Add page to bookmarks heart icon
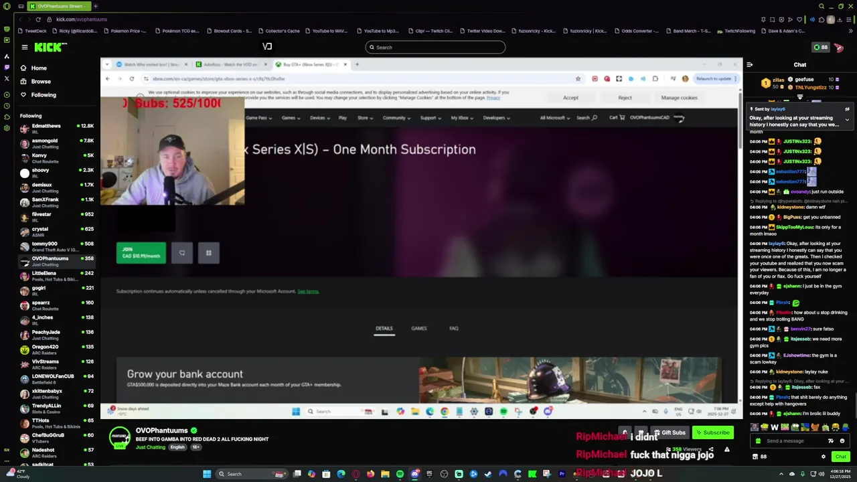This screenshot has height=482, width=857. 799,19
